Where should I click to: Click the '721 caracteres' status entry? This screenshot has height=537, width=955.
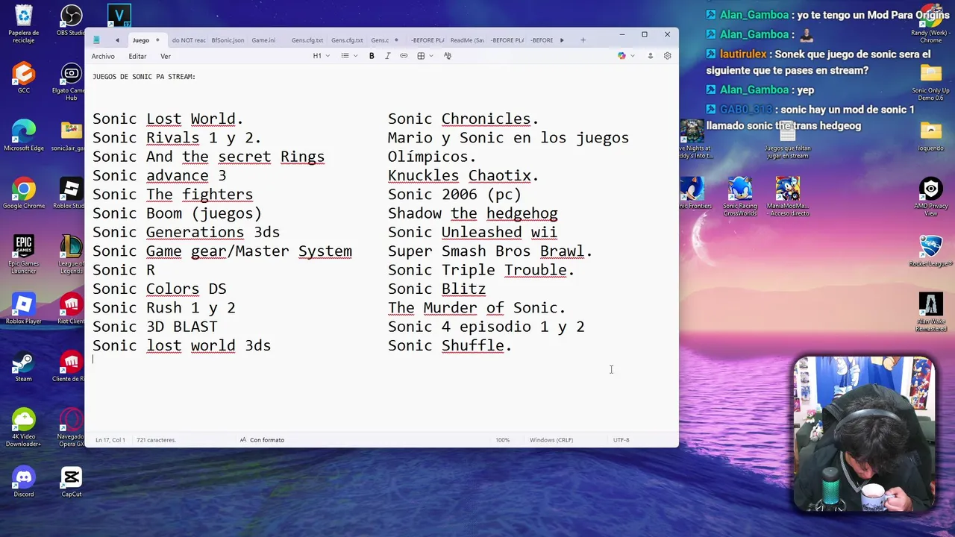(156, 440)
